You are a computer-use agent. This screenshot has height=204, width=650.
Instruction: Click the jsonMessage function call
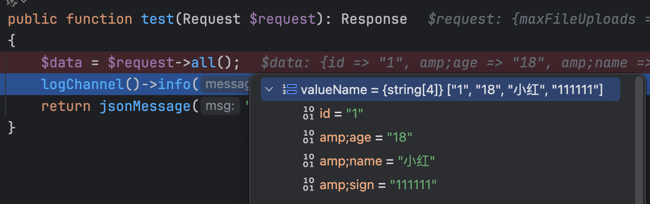145,106
